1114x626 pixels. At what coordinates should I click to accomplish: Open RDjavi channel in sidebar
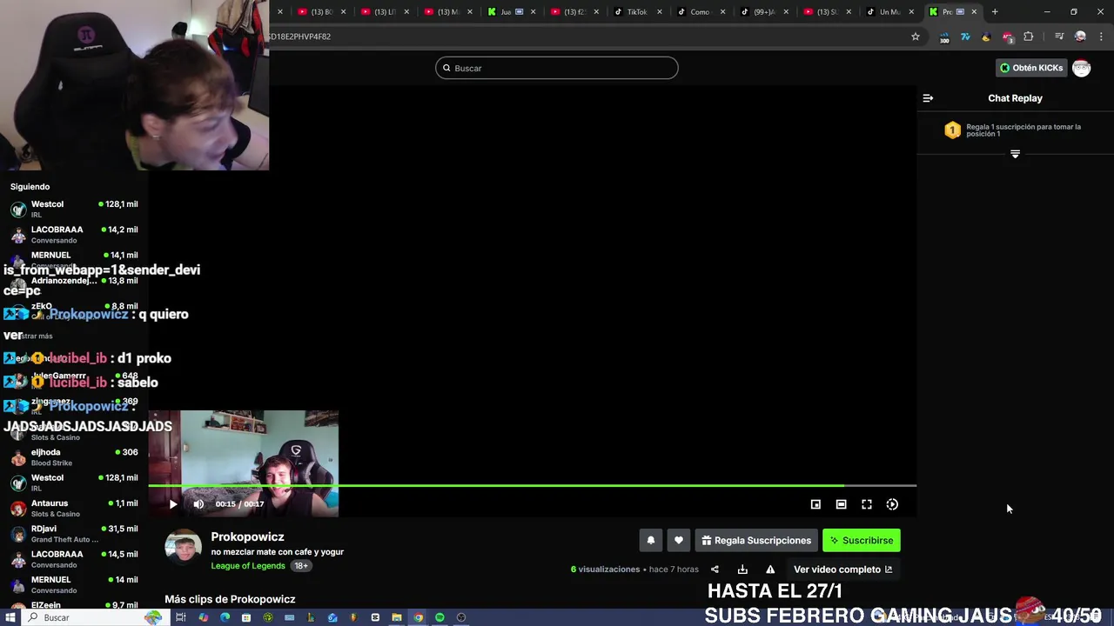[74, 534]
